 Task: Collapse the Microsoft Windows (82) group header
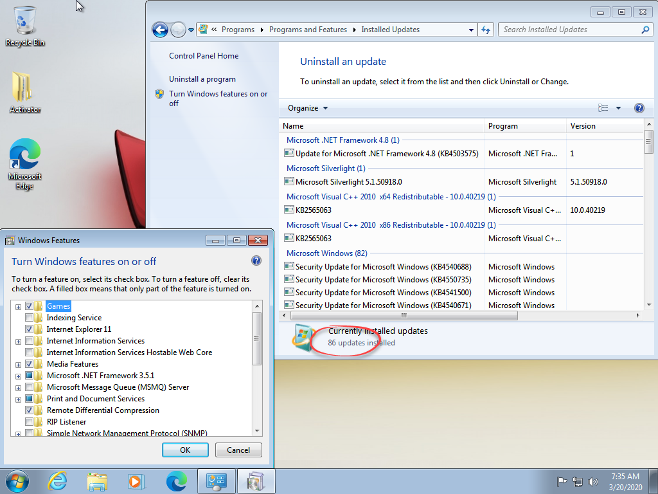point(327,253)
